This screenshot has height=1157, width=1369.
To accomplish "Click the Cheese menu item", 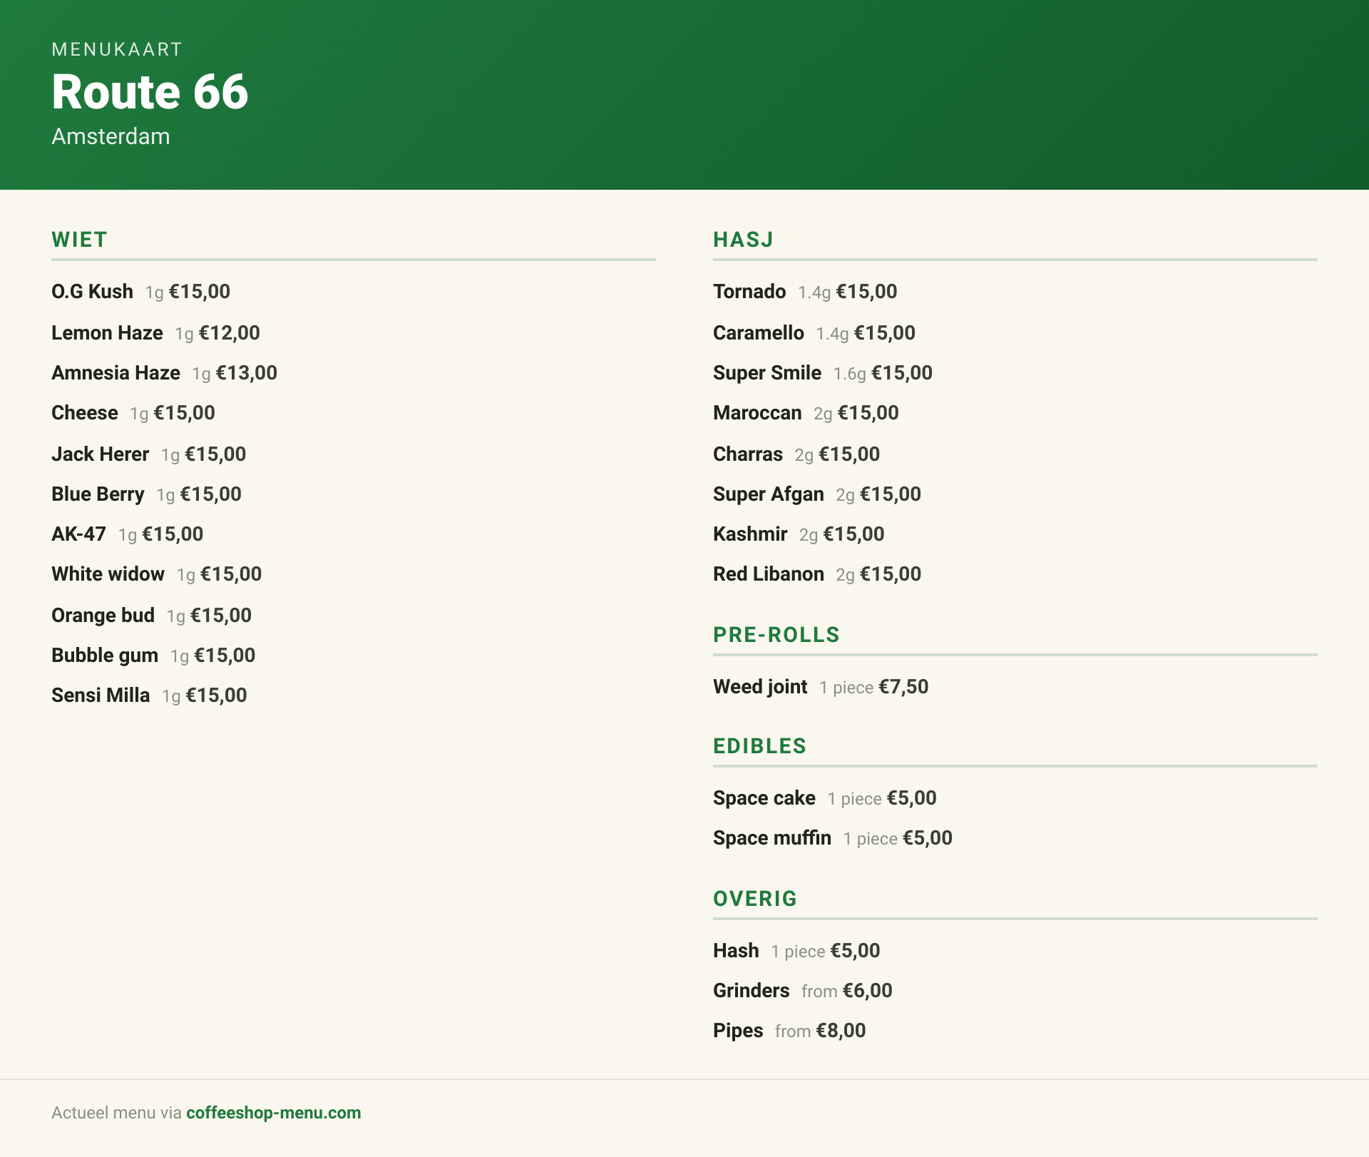I will pos(133,413).
